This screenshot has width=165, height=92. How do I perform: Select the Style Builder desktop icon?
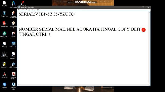[x=13, y=25]
